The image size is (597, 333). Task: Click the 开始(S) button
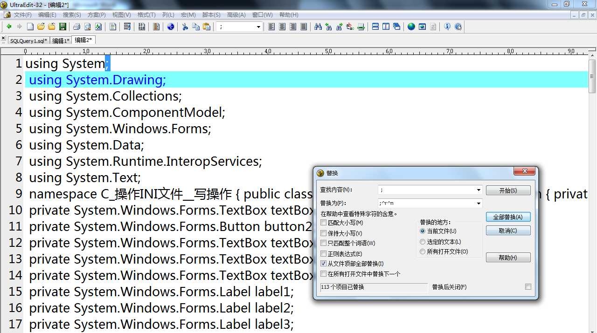click(508, 190)
